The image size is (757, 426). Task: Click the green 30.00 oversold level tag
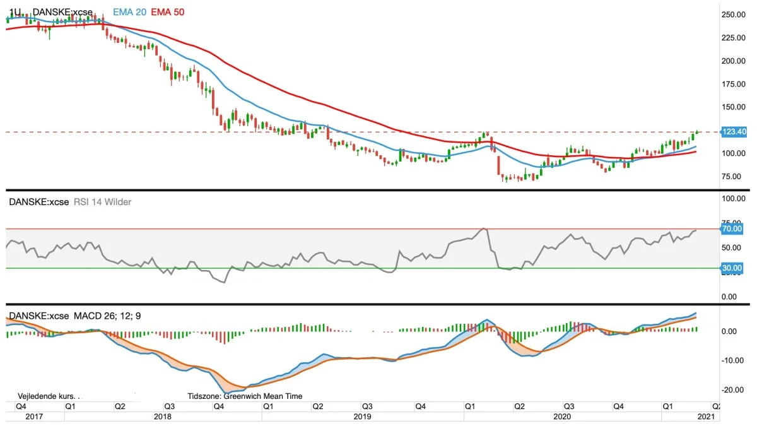click(732, 268)
